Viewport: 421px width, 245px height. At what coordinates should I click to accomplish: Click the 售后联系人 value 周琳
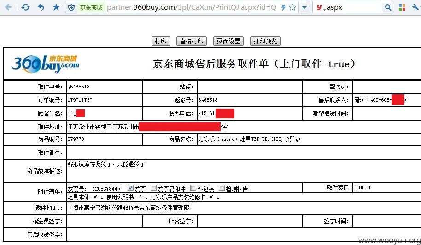pos(359,100)
